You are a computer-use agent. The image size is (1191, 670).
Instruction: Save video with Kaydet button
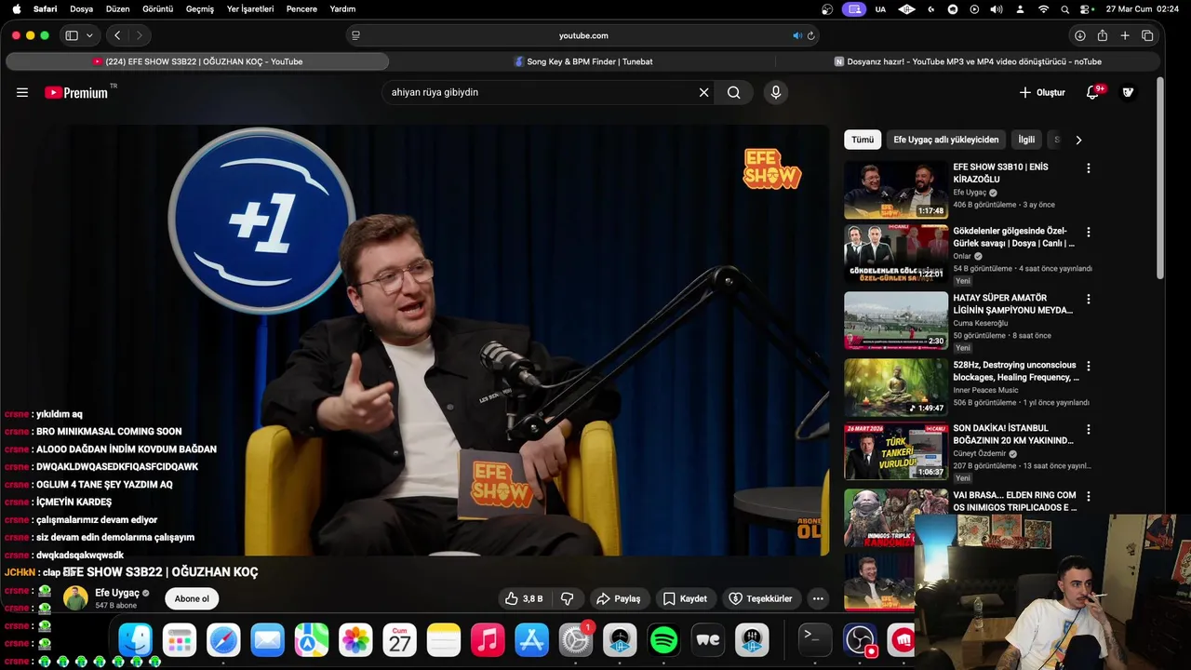685,598
